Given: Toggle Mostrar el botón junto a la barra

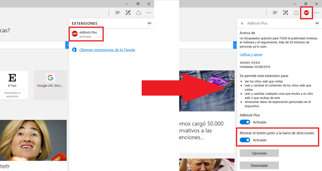Looking at the screenshot, I should point(245,140).
